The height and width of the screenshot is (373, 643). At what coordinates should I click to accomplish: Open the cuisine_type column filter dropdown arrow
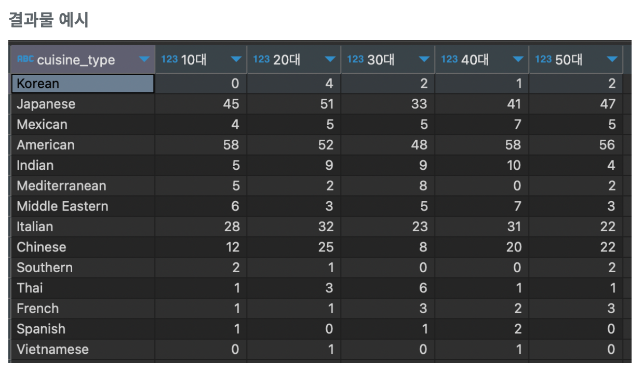click(x=144, y=60)
